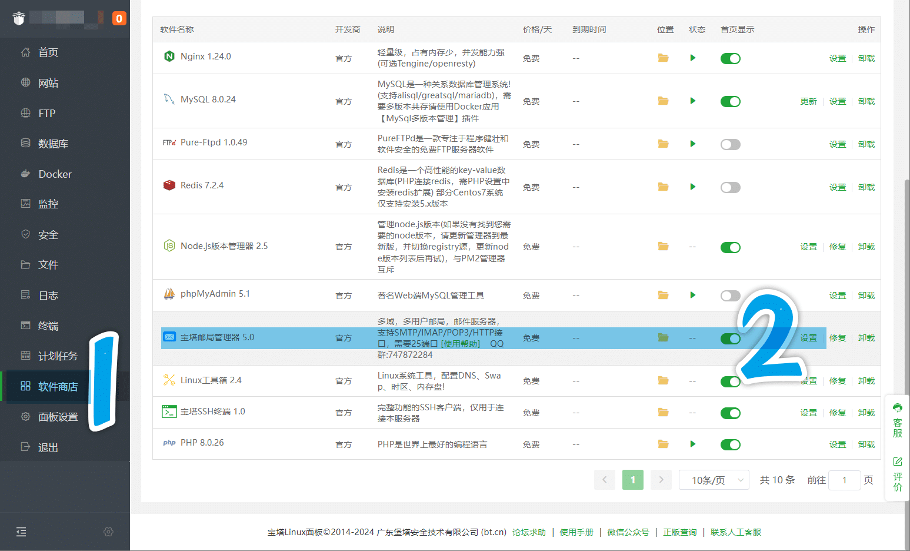The height and width of the screenshot is (551, 910).
Task: Click the Nginx software logo icon
Action: [169, 57]
